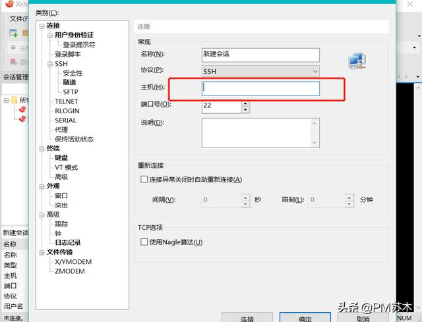This screenshot has height=322, width=422.
Task: Select RLOGIN in category tree
Action: click(67, 111)
